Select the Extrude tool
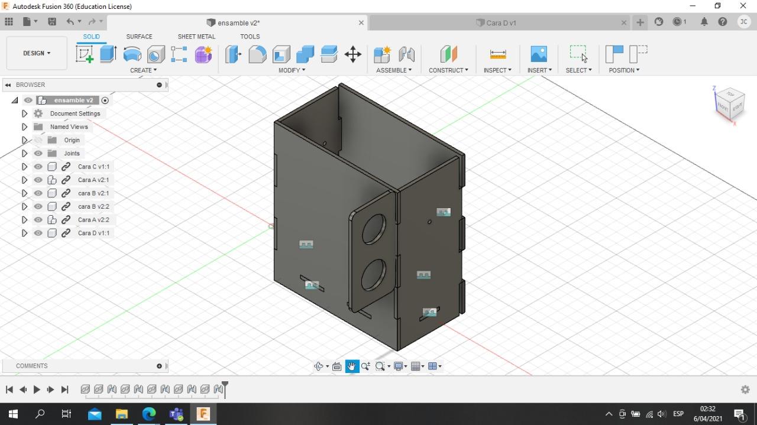Screen dimensions: 757x425 coord(108,54)
